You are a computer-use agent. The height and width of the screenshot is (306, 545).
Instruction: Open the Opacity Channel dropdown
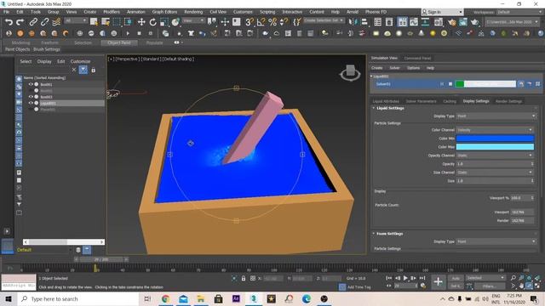[495, 156]
